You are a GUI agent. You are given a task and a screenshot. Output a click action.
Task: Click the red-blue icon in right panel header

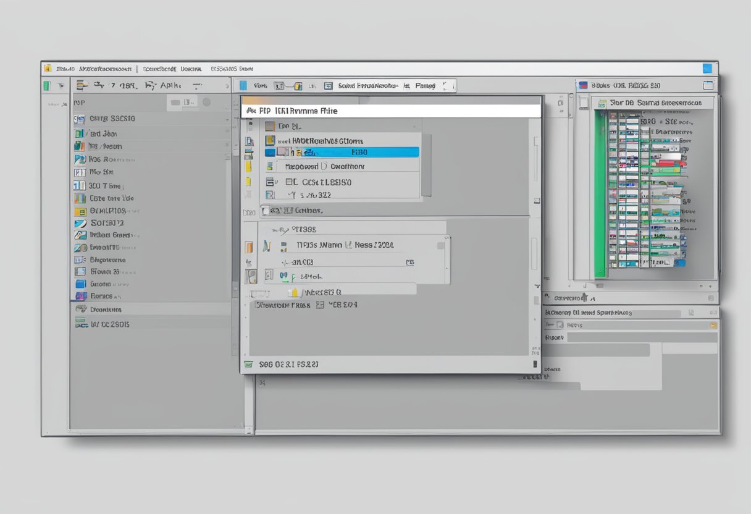click(x=582, y=86)
